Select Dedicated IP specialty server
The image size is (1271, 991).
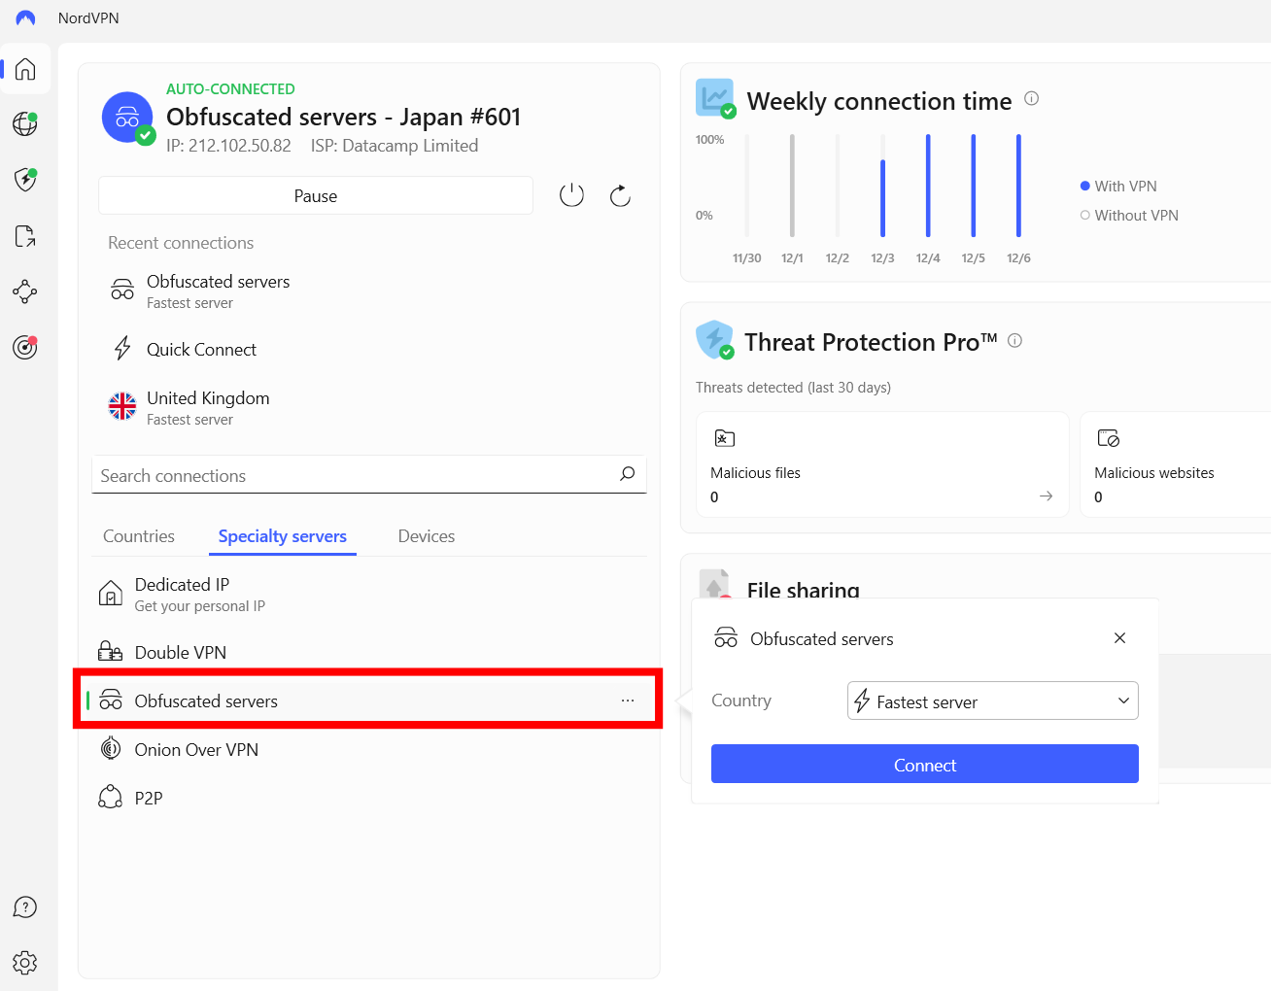(x=369, y=594)
